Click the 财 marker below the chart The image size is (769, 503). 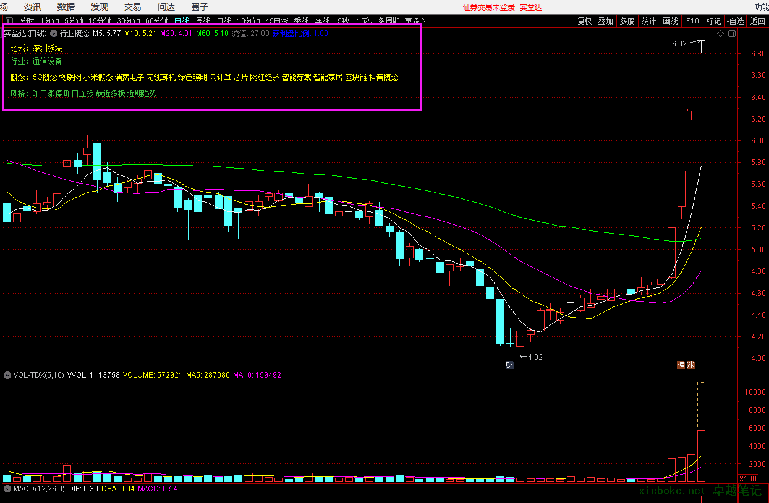[x=509, y=365]
